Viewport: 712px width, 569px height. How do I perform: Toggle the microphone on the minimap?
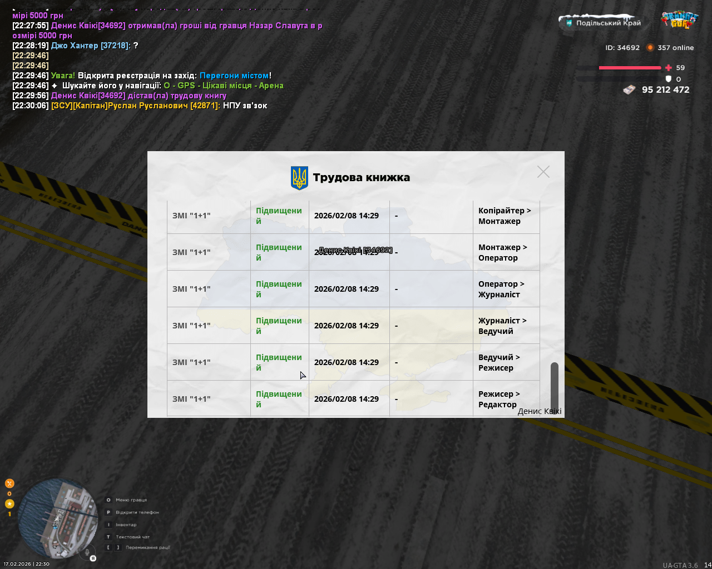coord(87,552)
